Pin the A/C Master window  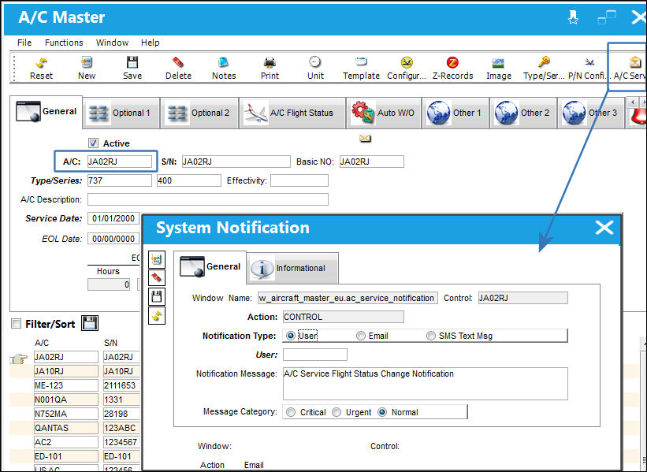(573, 17)
